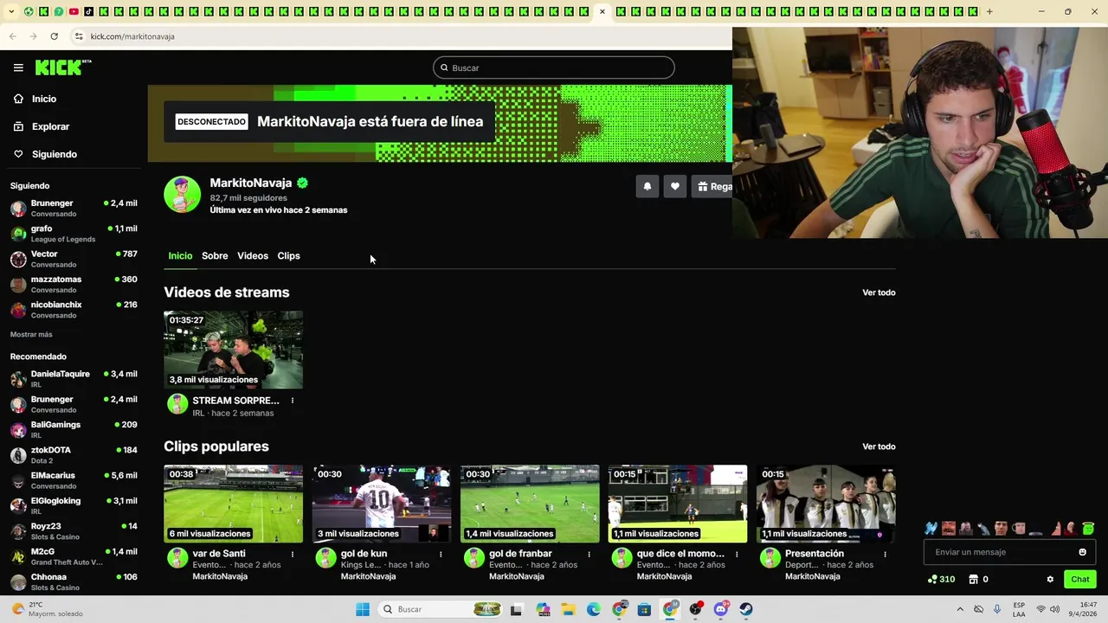Image resolution: width=1108 pixels, height=623 pixels.
Task: Open options for 'que dice el momo' clip
Action: [x=737, y=554]
